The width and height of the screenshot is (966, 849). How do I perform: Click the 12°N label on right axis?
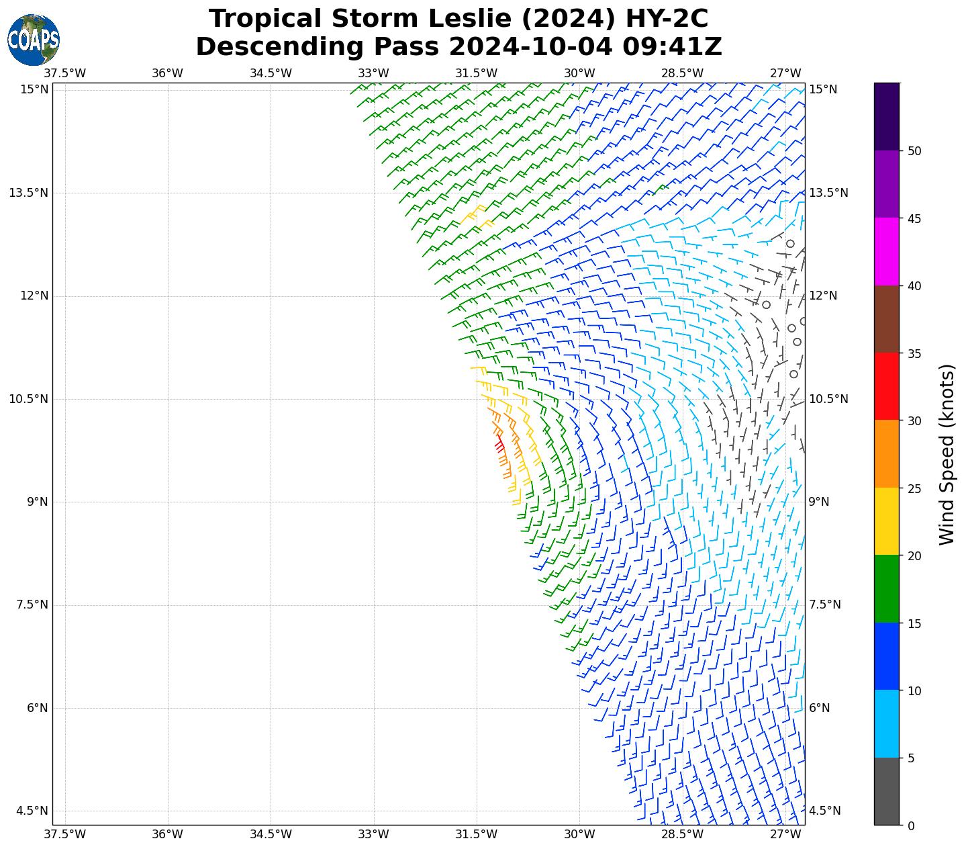coord(823,296)
